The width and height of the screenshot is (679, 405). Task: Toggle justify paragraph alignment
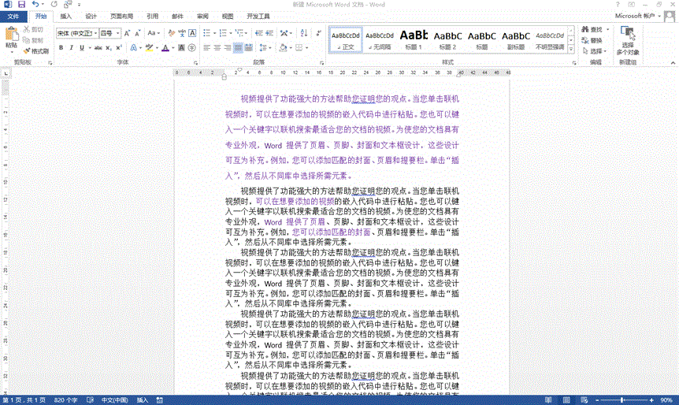(238, 48)
